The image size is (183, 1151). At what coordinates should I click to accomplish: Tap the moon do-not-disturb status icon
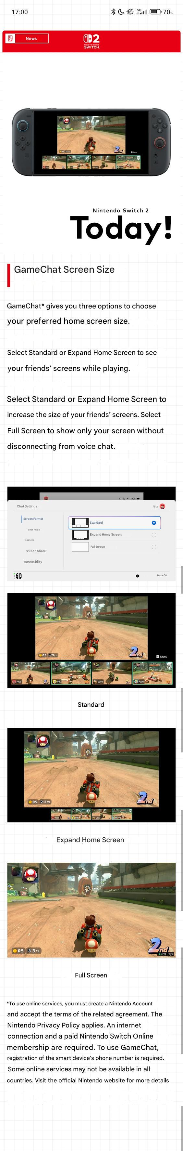[x=120, y=12]
